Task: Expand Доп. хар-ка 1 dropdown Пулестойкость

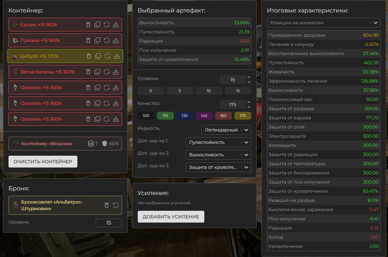Action: point(218,142)
